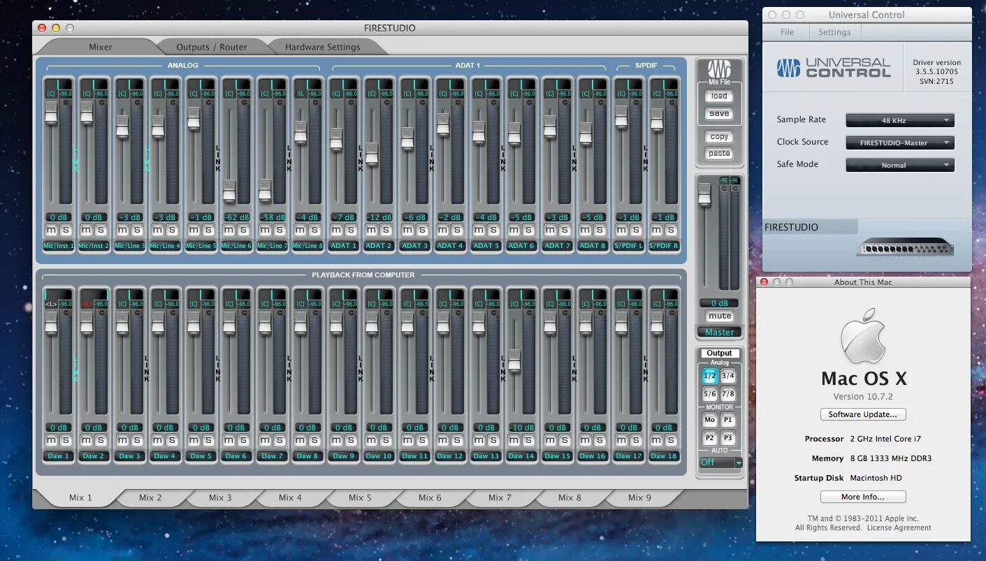Select the Mo monitor output button
Viewport: 986px width, 561px height.
coord(710,420)
